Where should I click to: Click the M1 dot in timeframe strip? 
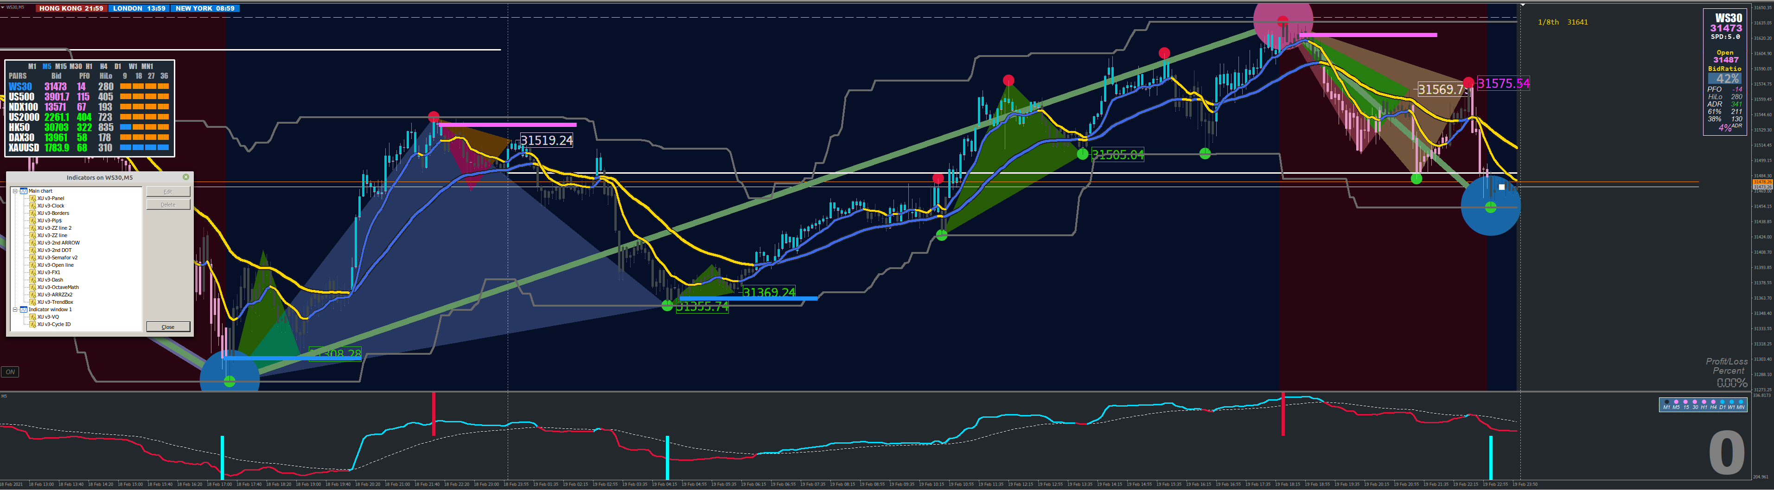click(1667, 402)
